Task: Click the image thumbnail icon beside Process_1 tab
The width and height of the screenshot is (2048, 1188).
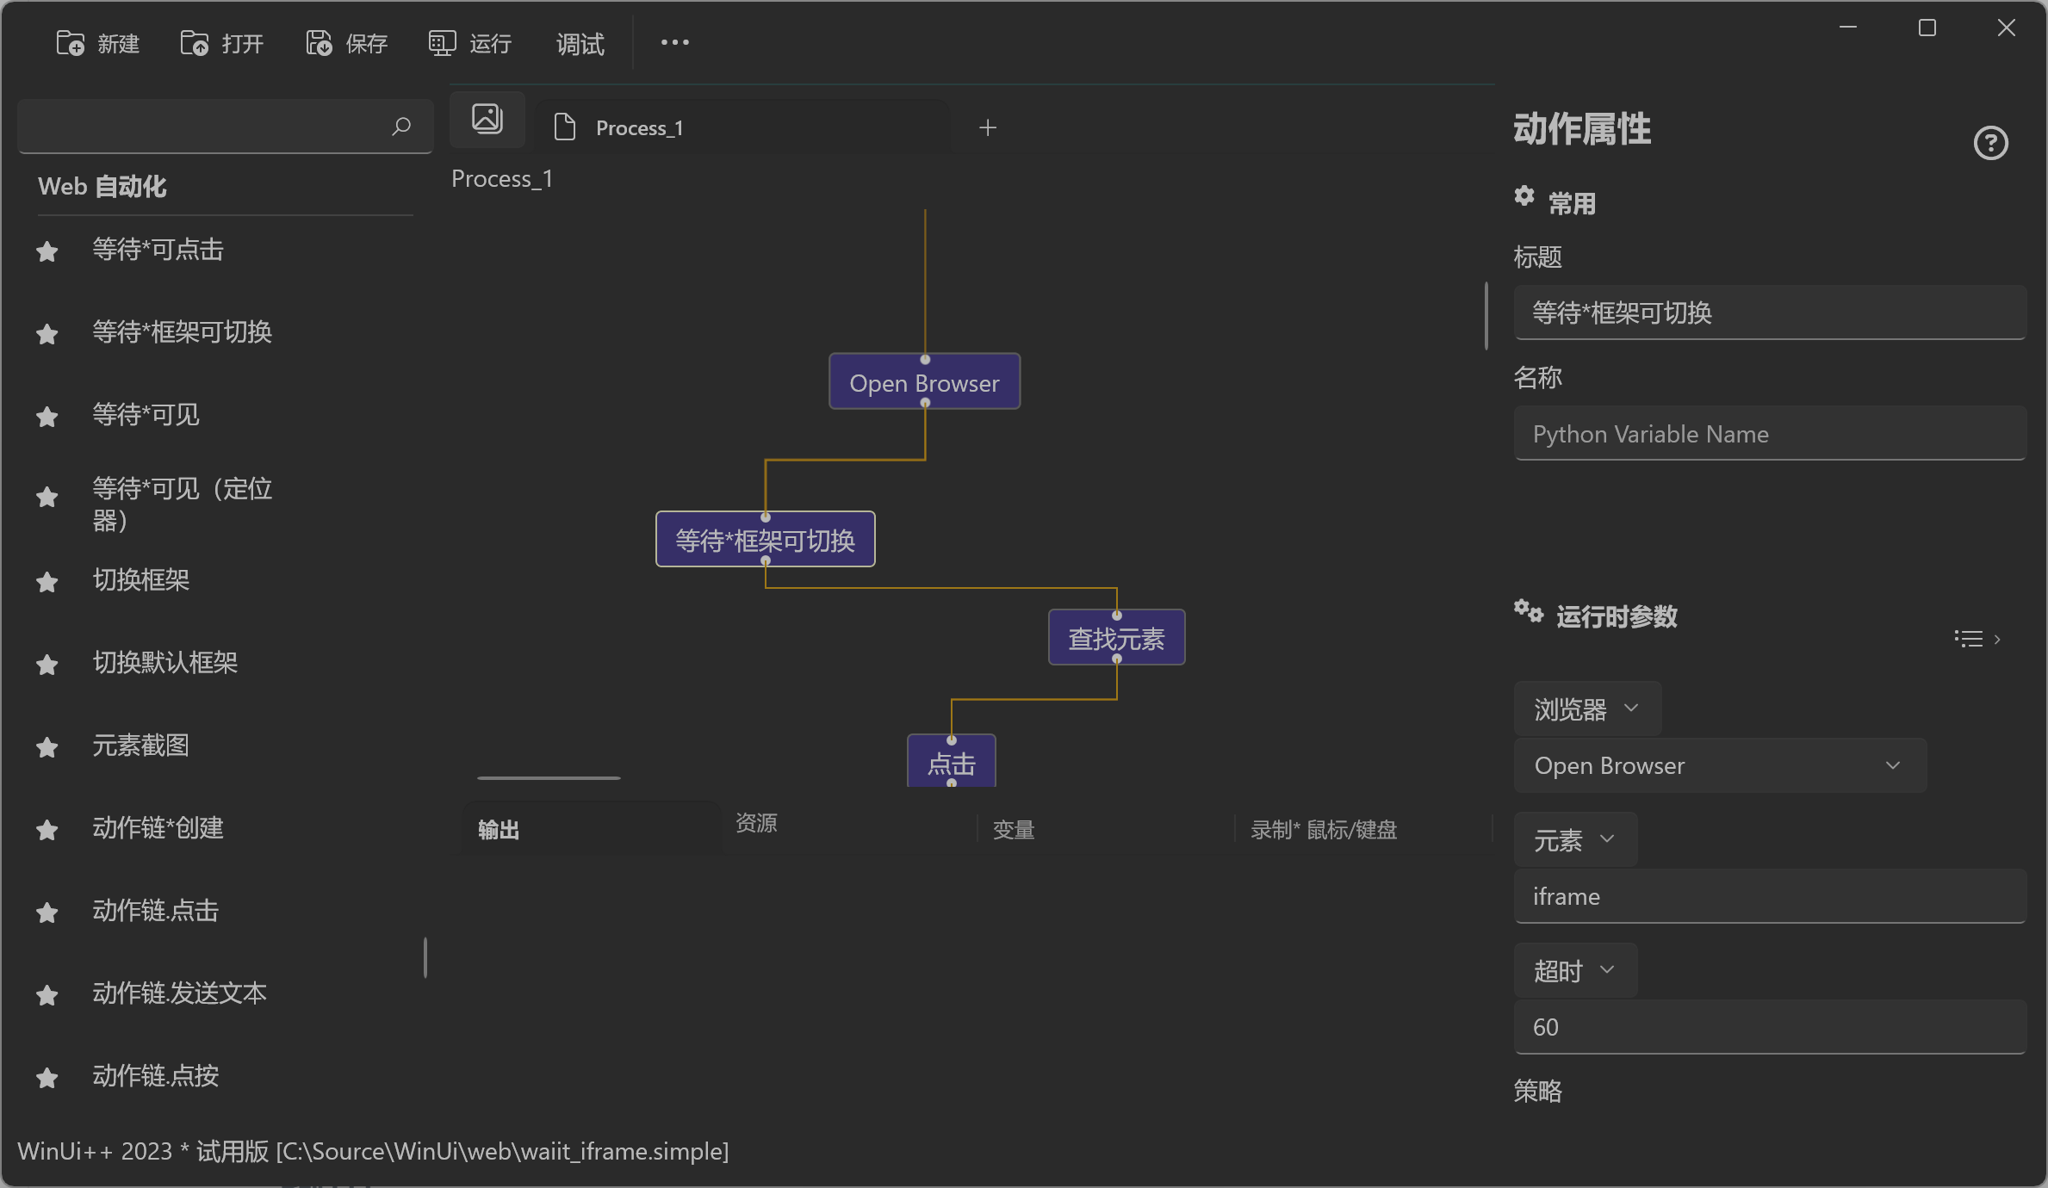Action: click(487, 119)
